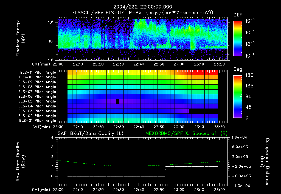The image size is (281, 194).
Task: Select the "ELS-05 Pitch Angle" row label
Action: (x=37, y=101)
